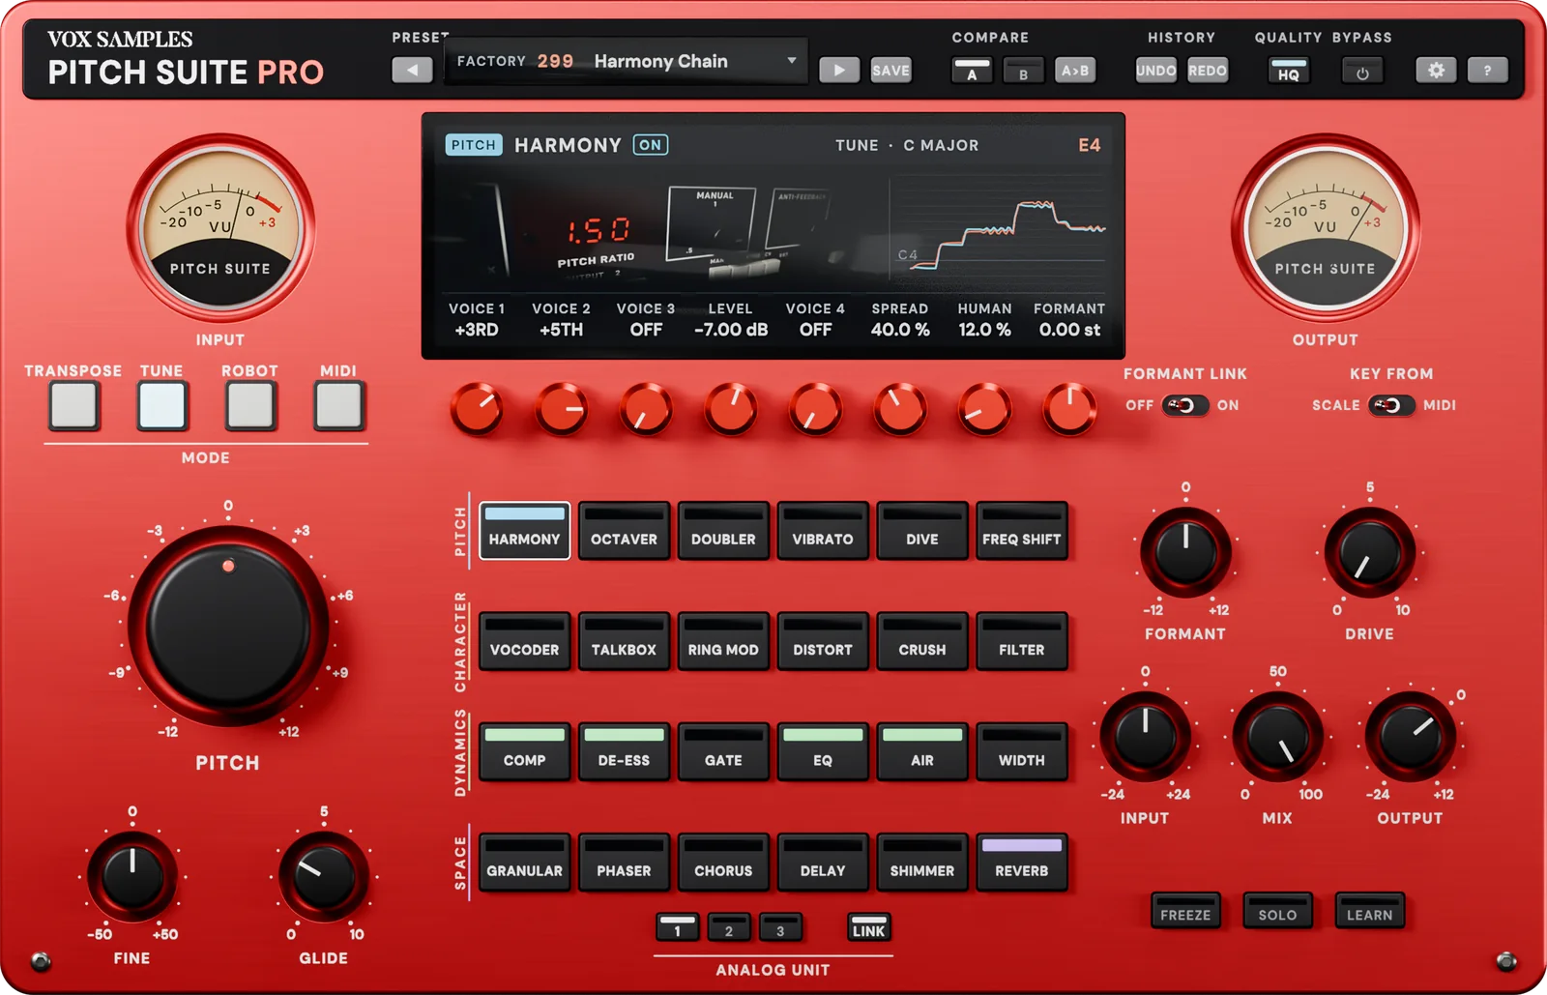Toggle the bypass power button

point(1362,71)
